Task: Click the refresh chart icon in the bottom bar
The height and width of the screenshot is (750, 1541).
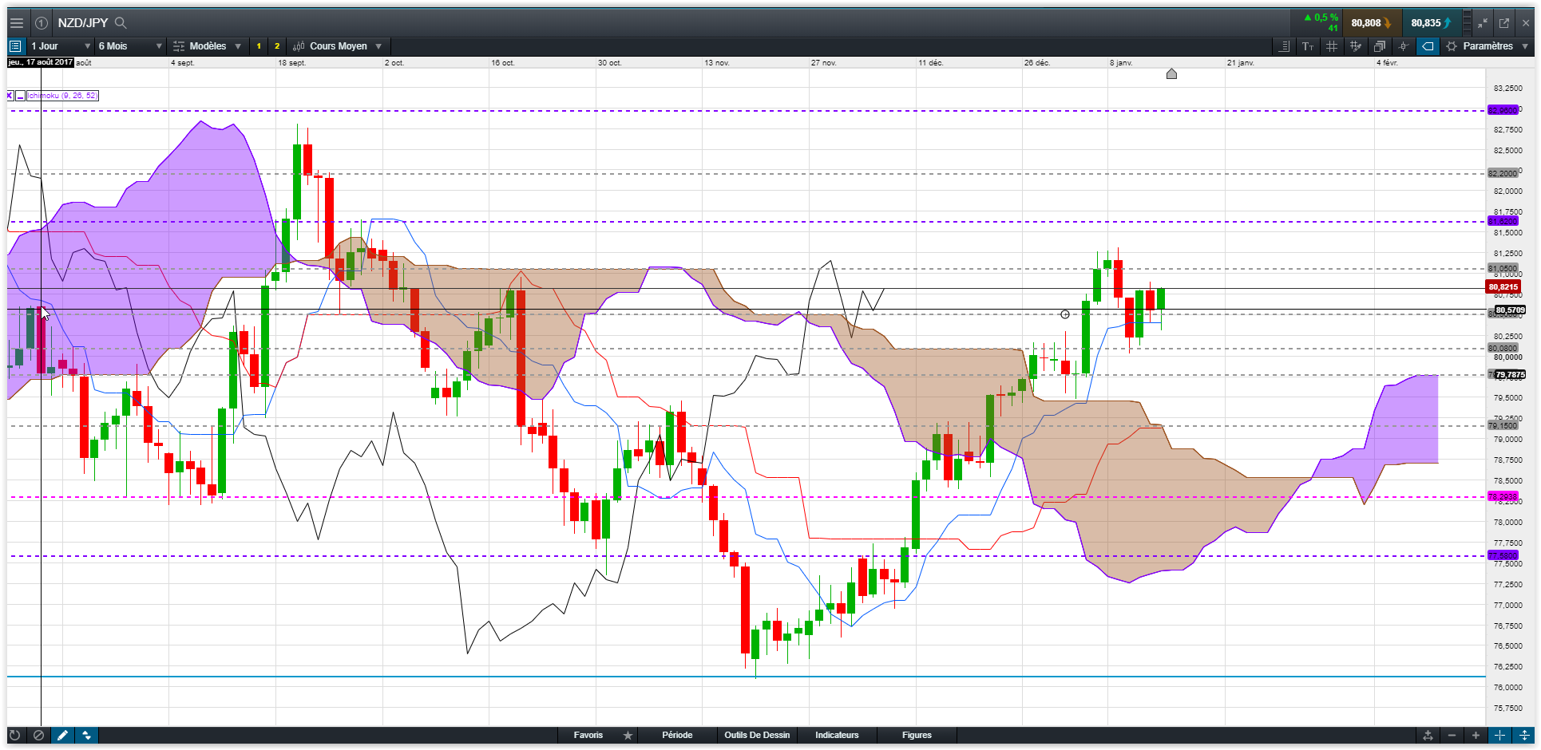Action: tap(14, 735)
